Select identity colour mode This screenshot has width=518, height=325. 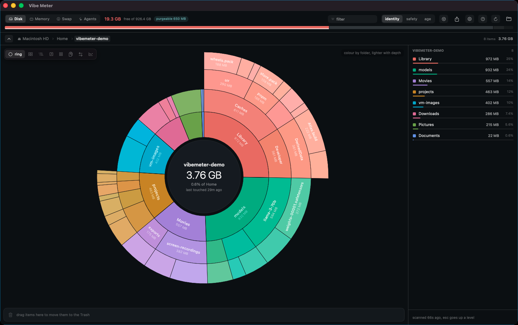[x=392, y=19]
